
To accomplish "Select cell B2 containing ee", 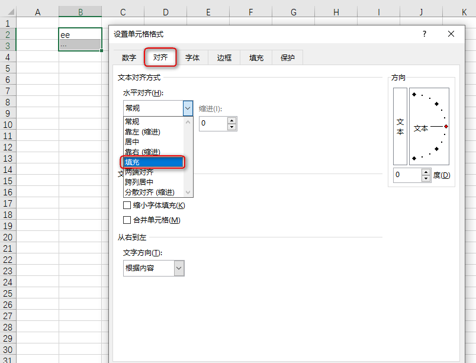I will [x=80, y=34].
